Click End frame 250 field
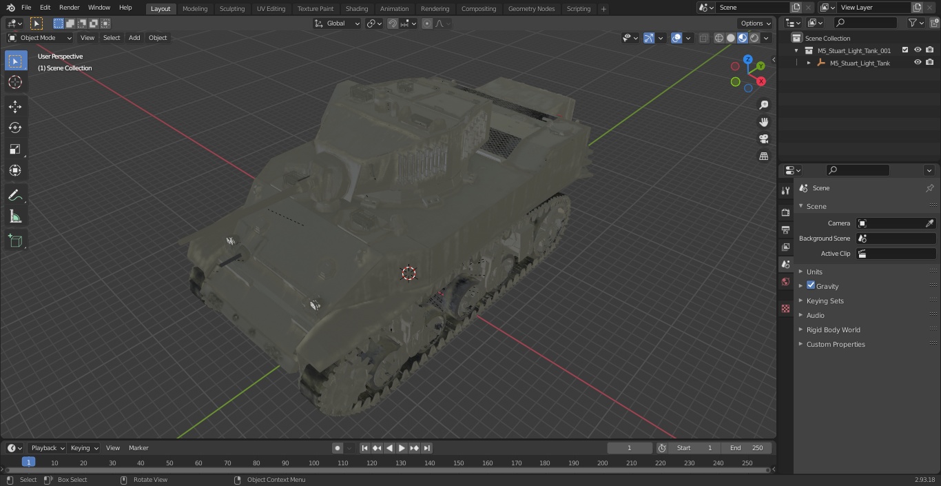The height and width of the screenshot is (486, 941). [747, 448]
